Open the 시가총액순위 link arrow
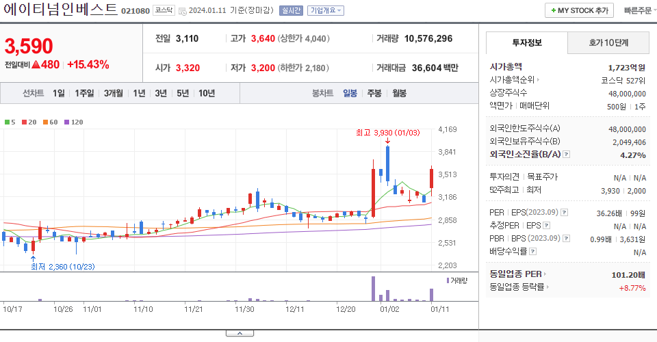Screen dimensions: 657x342 click(539, 79)
